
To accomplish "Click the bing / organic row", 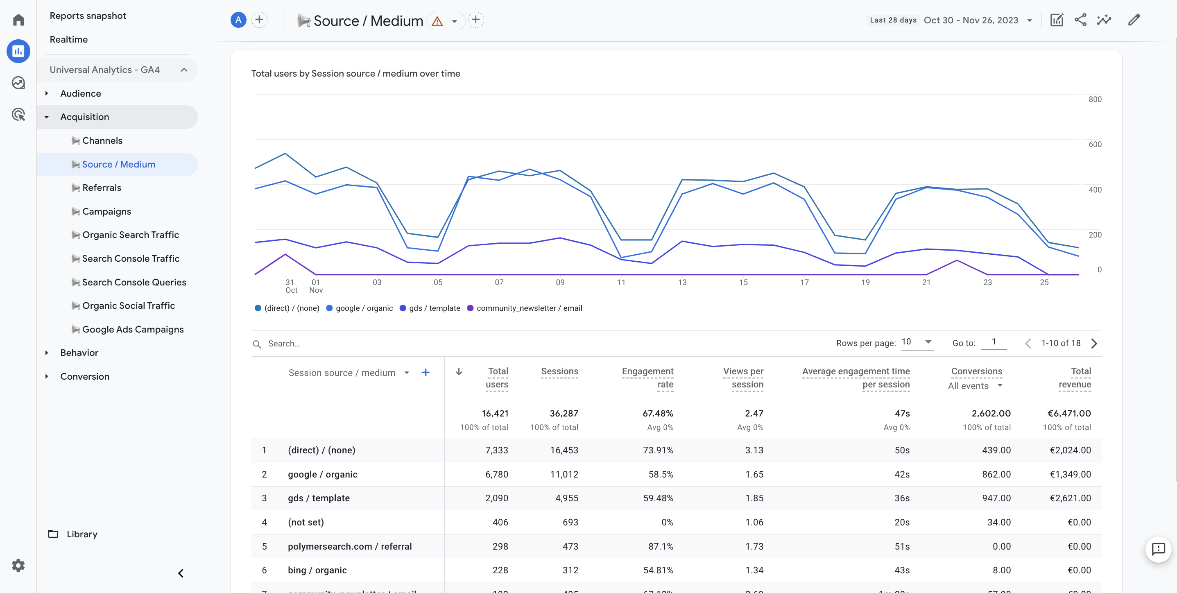I will coord(676,570).
